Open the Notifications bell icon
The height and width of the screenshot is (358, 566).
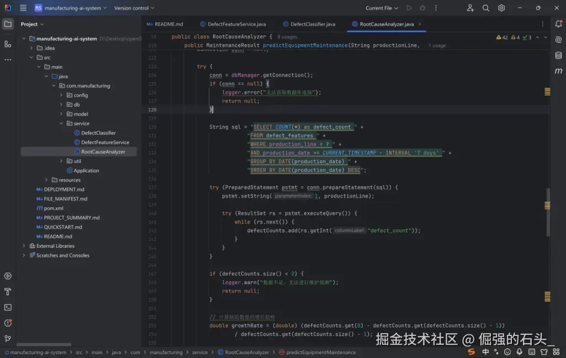[x=558, y=24]
